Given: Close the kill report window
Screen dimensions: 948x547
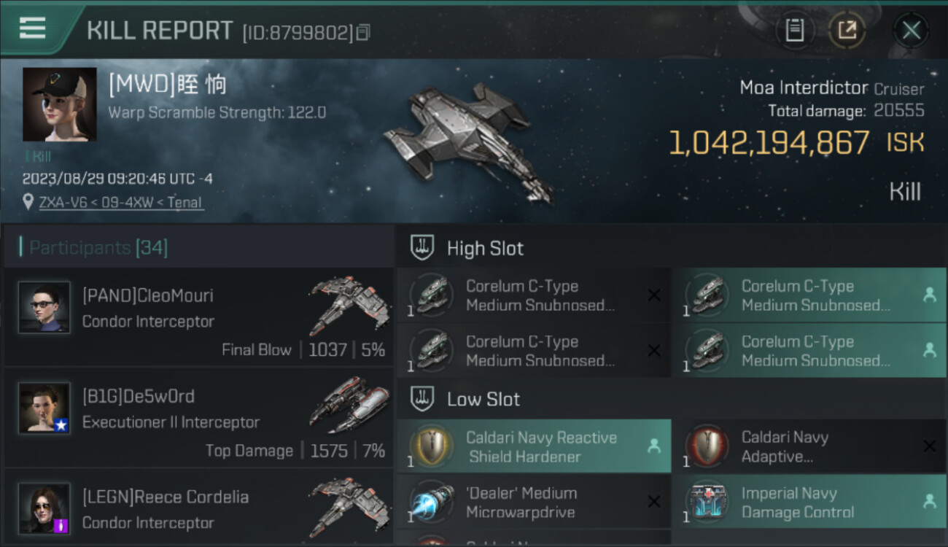Looking at the screenshot, I should pyautogui.click(x=912, y=31).
